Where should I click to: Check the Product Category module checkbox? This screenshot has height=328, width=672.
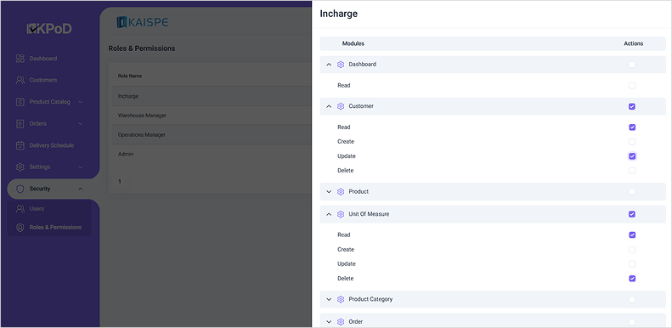click(632, 300)
